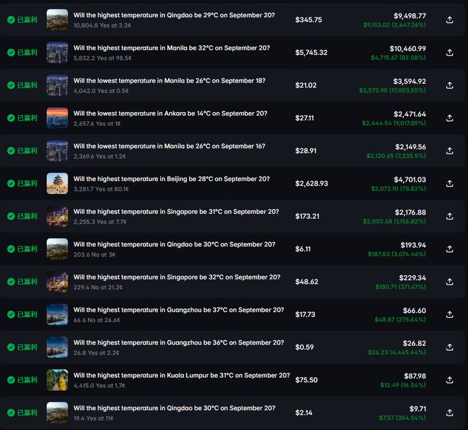Share the Guangzhou 36°C position
The image size is (468, 430).
[x=449, y=347]
